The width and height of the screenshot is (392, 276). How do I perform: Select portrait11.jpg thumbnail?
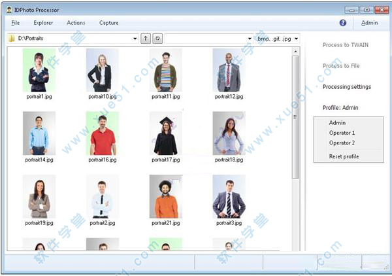click(166, 70)
